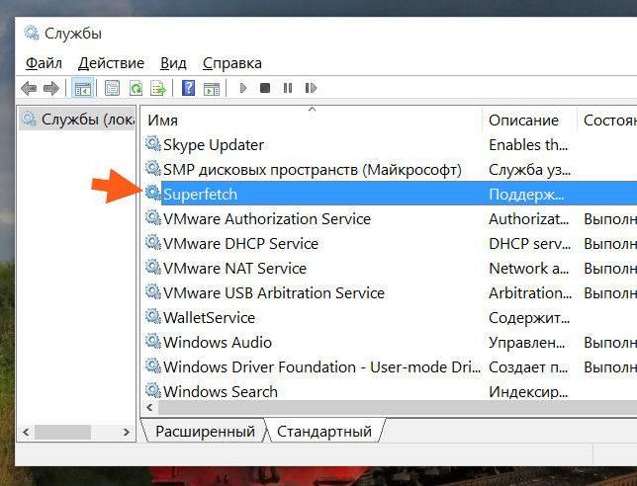Select VMware DHCP Service row
637x486 pixels.
[x=391, y=244]
